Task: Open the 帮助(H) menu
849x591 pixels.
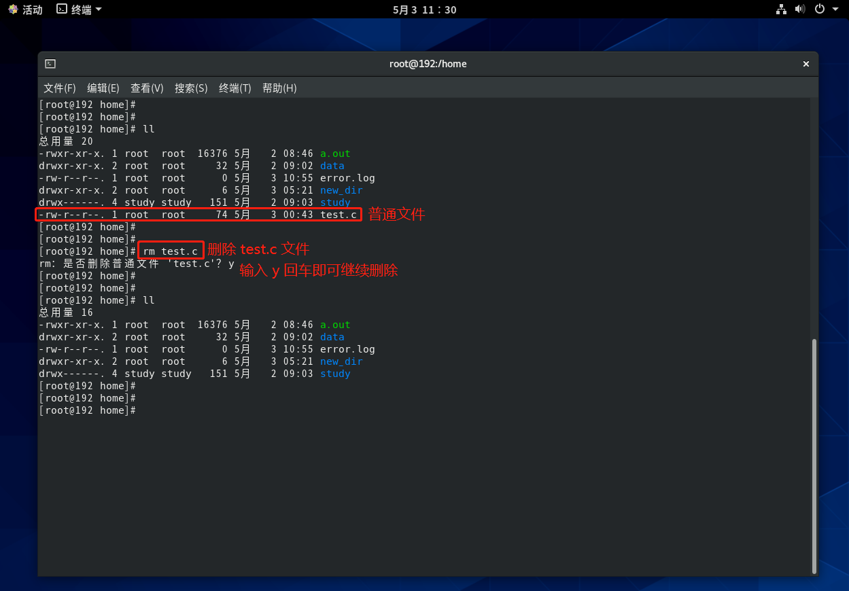Action: tap(279, 88)
